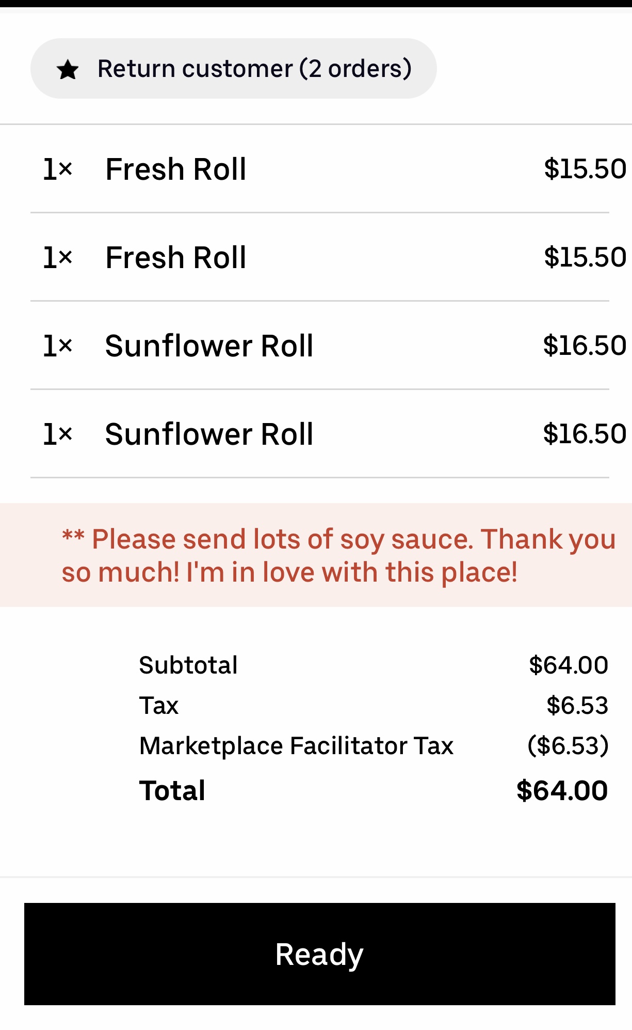The height and width of the screenshot is (1030, 632).
Task: Select the second Fresh Roll item name
Action: pos(175,258)
